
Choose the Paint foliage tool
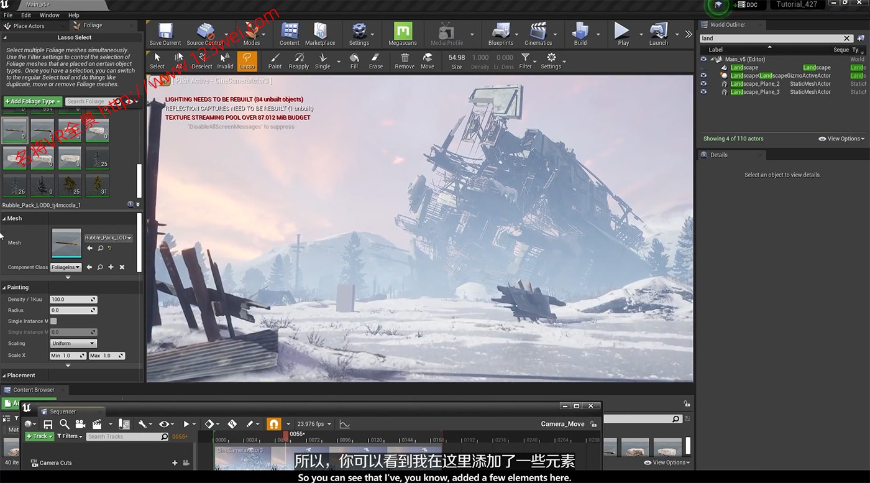point(275,60)
